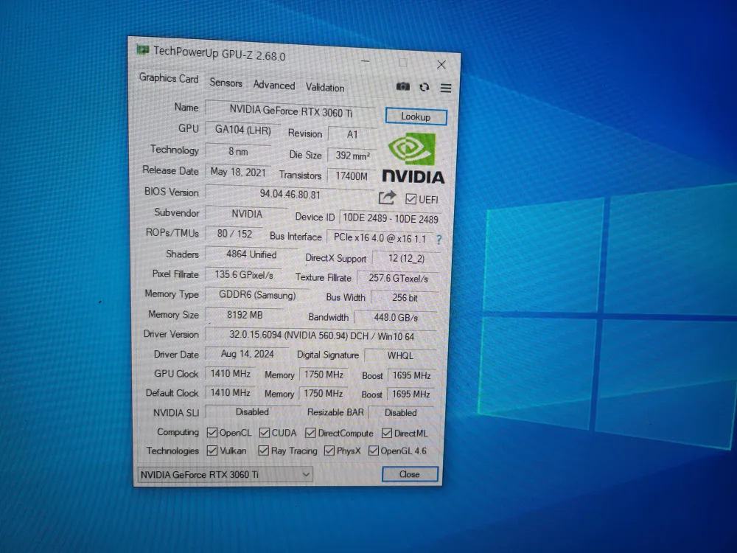Click the BIOS Version field 94.04.46.80.81
Screen dimensions: 737x553
[x=290, y=194]
